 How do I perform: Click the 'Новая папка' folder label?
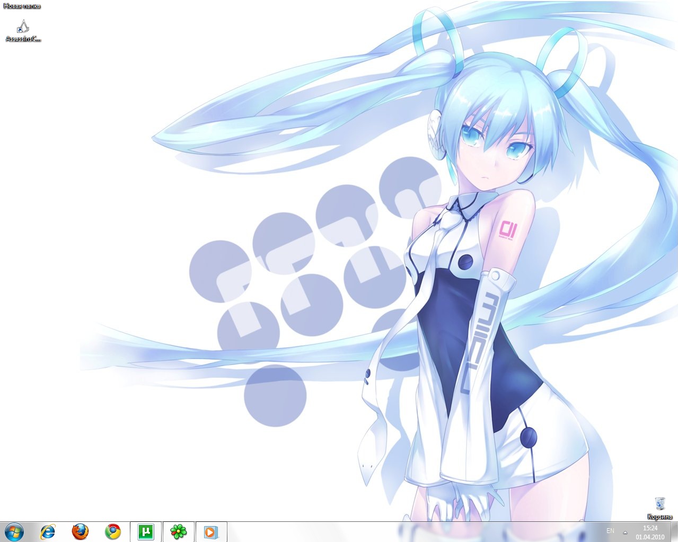click(22, 6)
